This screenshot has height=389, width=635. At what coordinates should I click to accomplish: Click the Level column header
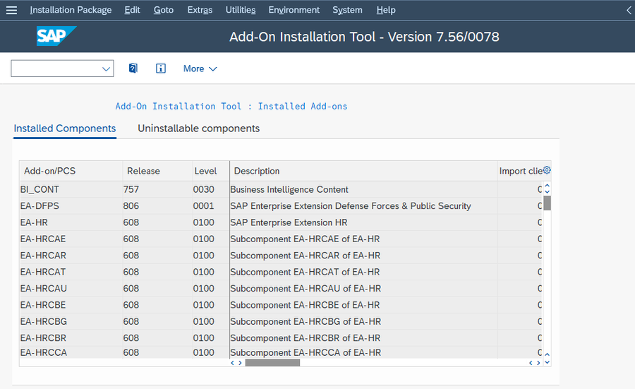click(210, 171)
